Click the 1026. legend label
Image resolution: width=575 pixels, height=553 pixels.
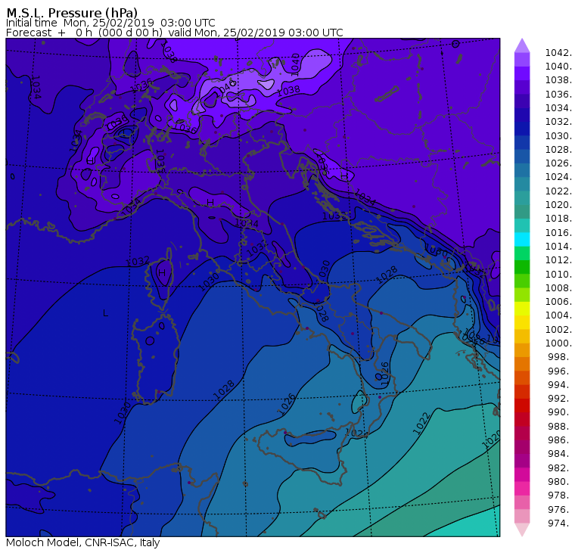coord(558,163)
